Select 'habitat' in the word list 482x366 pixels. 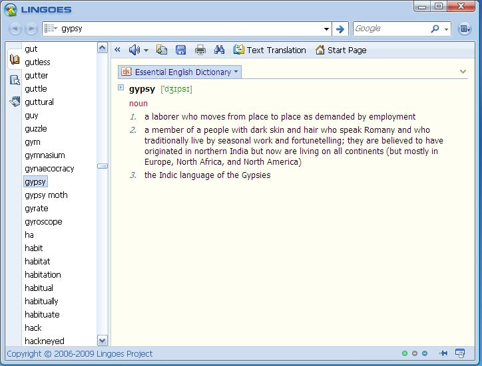(37, 262)
